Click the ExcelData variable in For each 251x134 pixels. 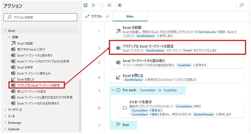click(x=170, y=90)
